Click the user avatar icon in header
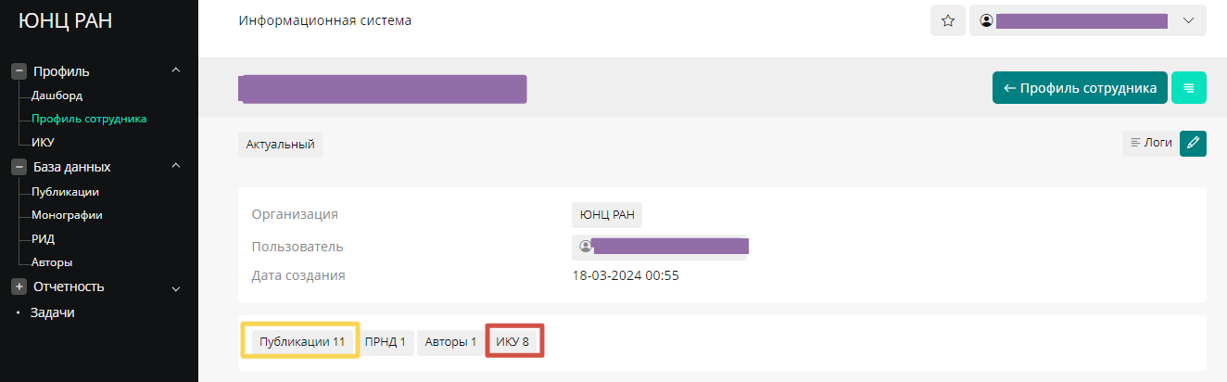 point(986,20)
